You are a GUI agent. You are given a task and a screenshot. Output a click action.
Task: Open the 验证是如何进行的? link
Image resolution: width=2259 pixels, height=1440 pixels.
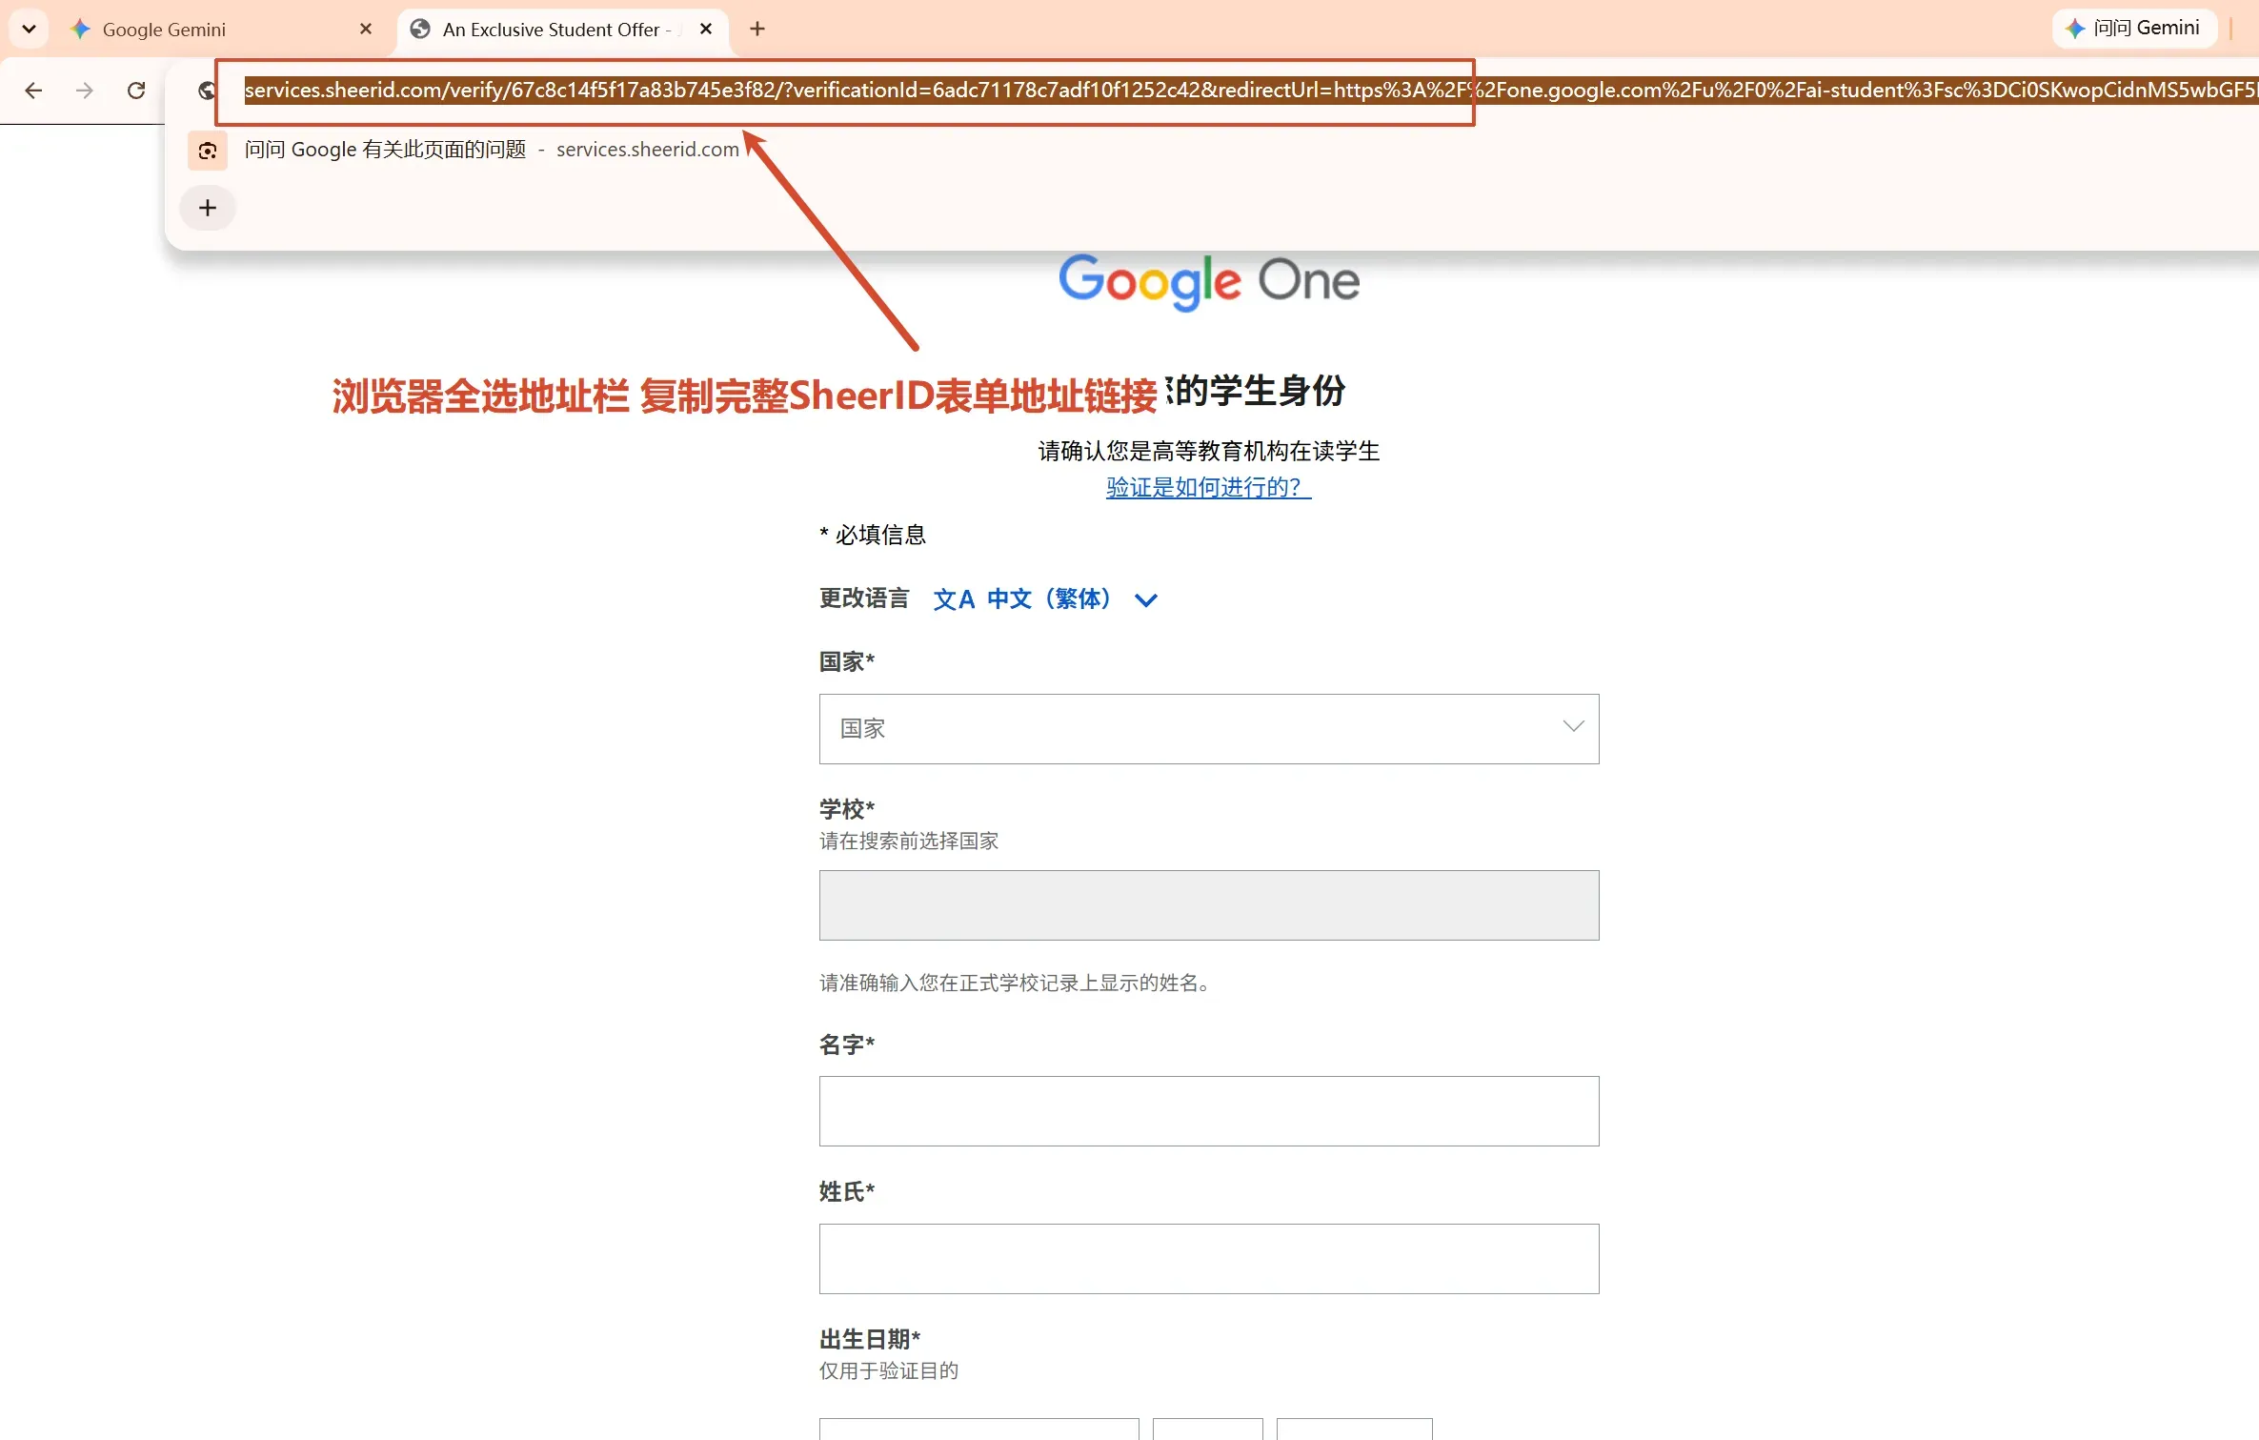(1208, 487)
